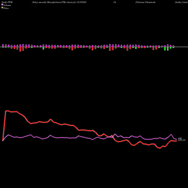Click the '(India) Limit' text at top right
Screen dimensions: 188x188
(181, 2)
